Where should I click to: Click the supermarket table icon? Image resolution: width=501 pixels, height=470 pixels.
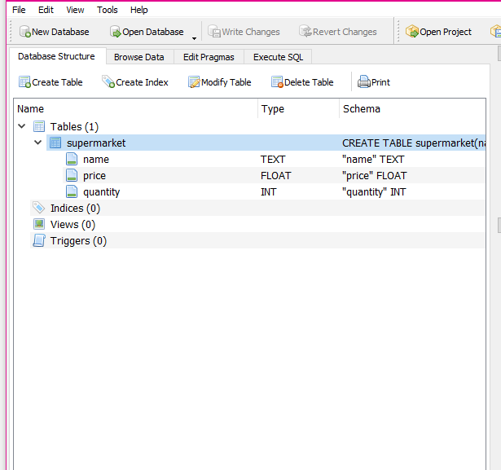click(x=55, y=143)
